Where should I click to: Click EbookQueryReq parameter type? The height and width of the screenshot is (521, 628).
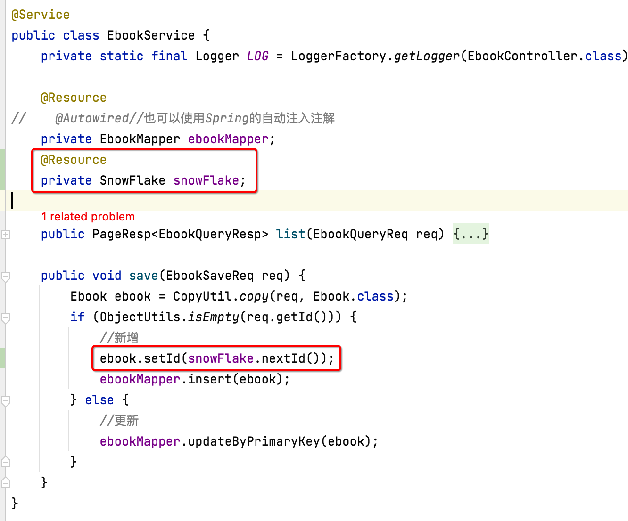tap(361, 234)
